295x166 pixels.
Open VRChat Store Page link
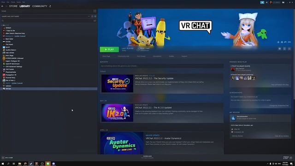pyautogui.click(x=106, y=56)
